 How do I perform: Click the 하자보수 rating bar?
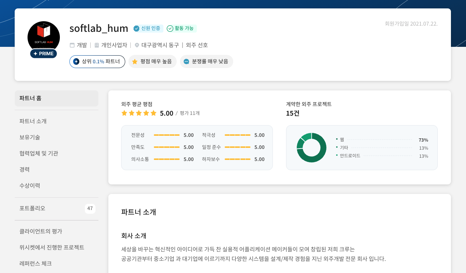click(x=238, y=159)
